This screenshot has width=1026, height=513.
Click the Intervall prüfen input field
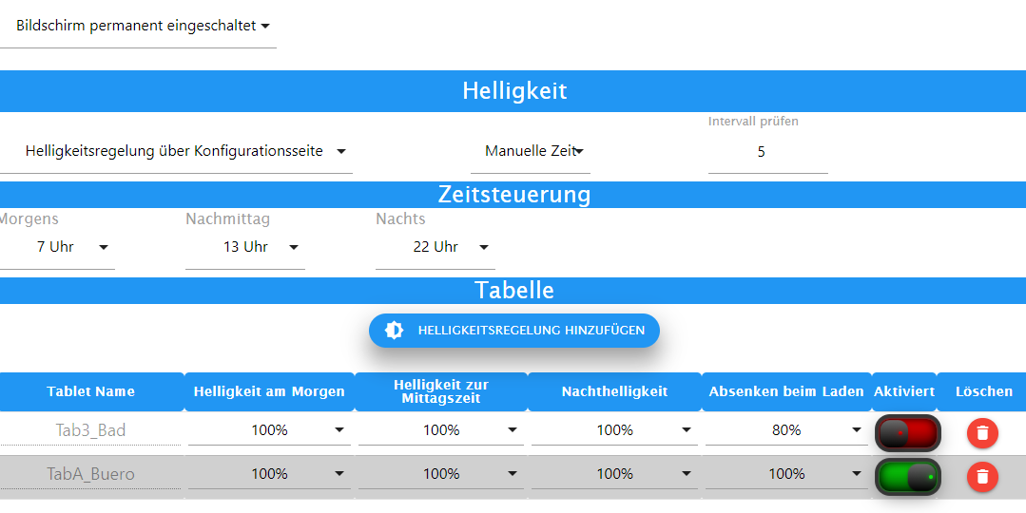click(x=768, y=152)
